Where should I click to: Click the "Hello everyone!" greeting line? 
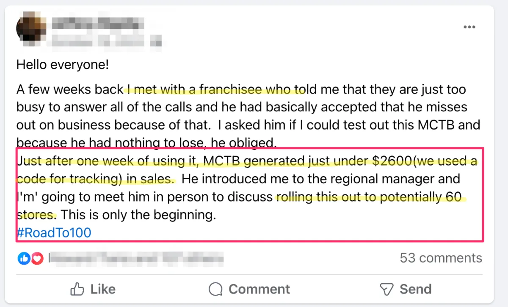(x=63, y=65)
